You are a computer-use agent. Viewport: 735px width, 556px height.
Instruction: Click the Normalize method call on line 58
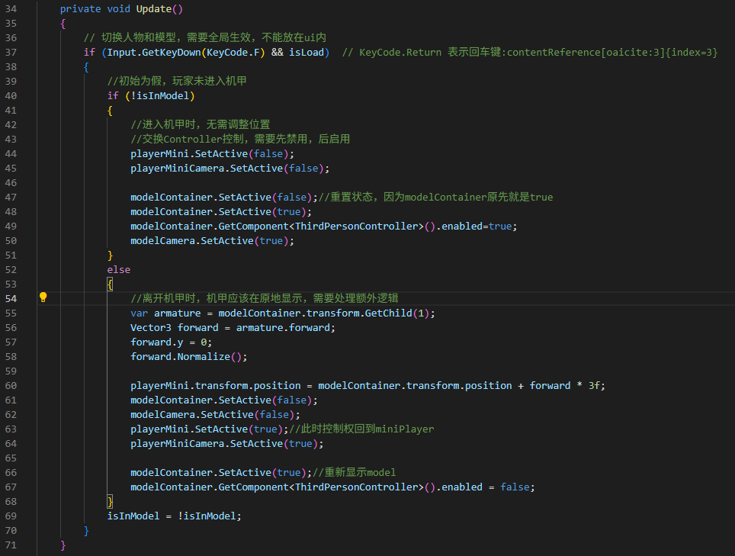(x=204, y=356)
